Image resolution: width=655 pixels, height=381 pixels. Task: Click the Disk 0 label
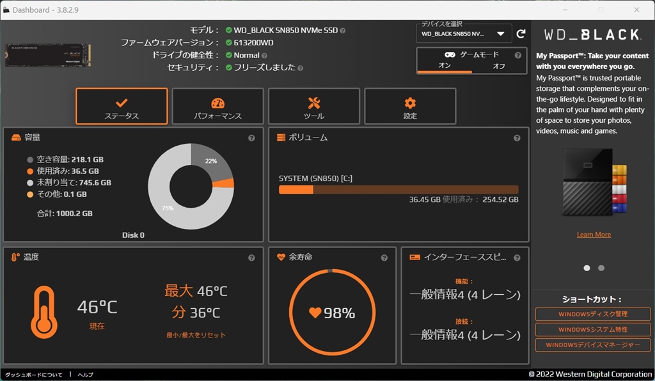[133, 235]
